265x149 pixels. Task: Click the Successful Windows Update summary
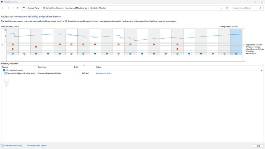[50, 73]
